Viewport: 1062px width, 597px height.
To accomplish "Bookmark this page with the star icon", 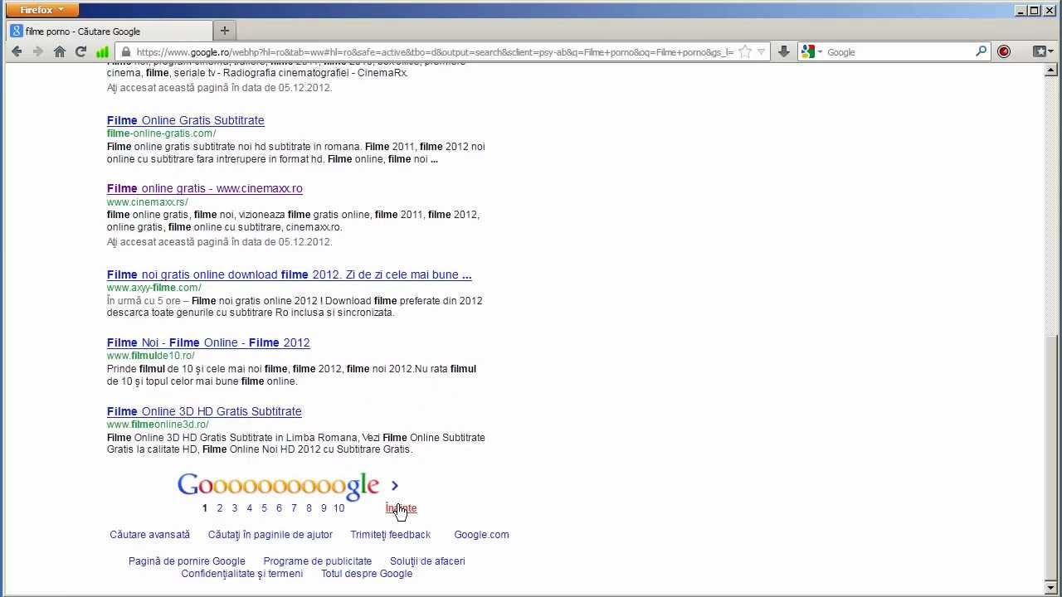I will click(x=745, y=51).
